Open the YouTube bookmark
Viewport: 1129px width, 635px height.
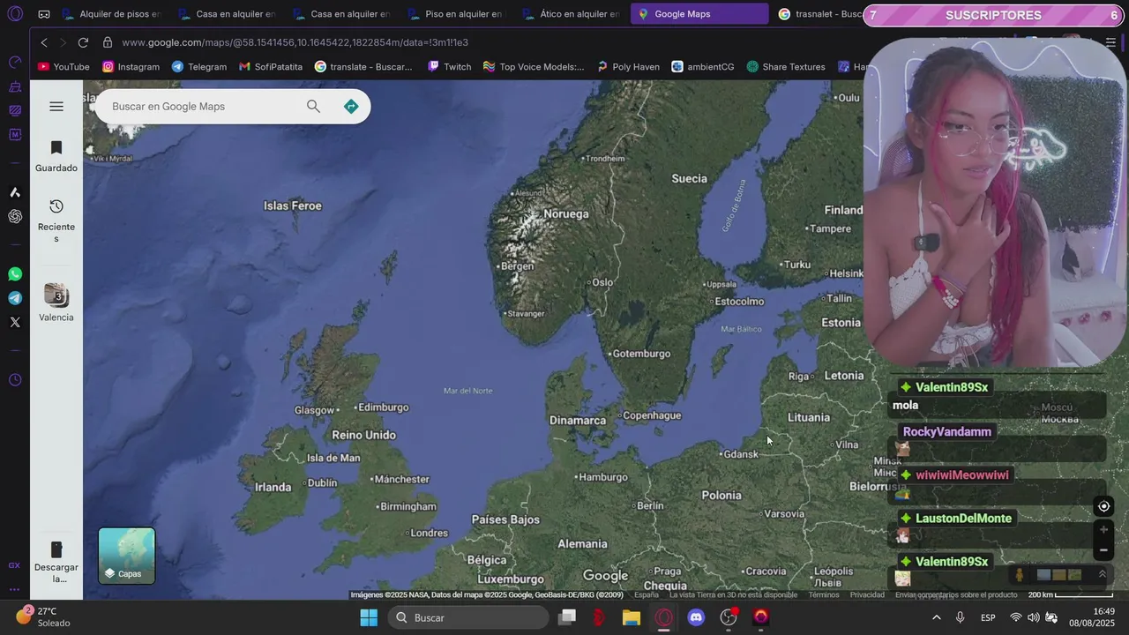(64, 67)
